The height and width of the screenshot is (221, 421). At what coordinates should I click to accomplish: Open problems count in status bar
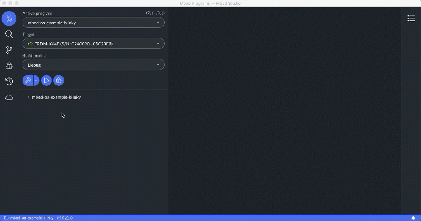coord(65,218)
